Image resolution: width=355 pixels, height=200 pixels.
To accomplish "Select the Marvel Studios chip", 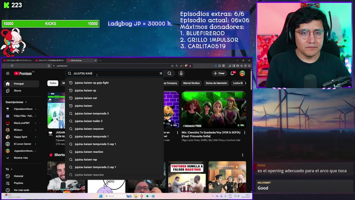I will pyautogui.click(x=191, y=83).
